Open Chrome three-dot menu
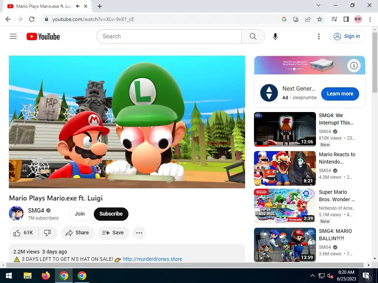 370,19
